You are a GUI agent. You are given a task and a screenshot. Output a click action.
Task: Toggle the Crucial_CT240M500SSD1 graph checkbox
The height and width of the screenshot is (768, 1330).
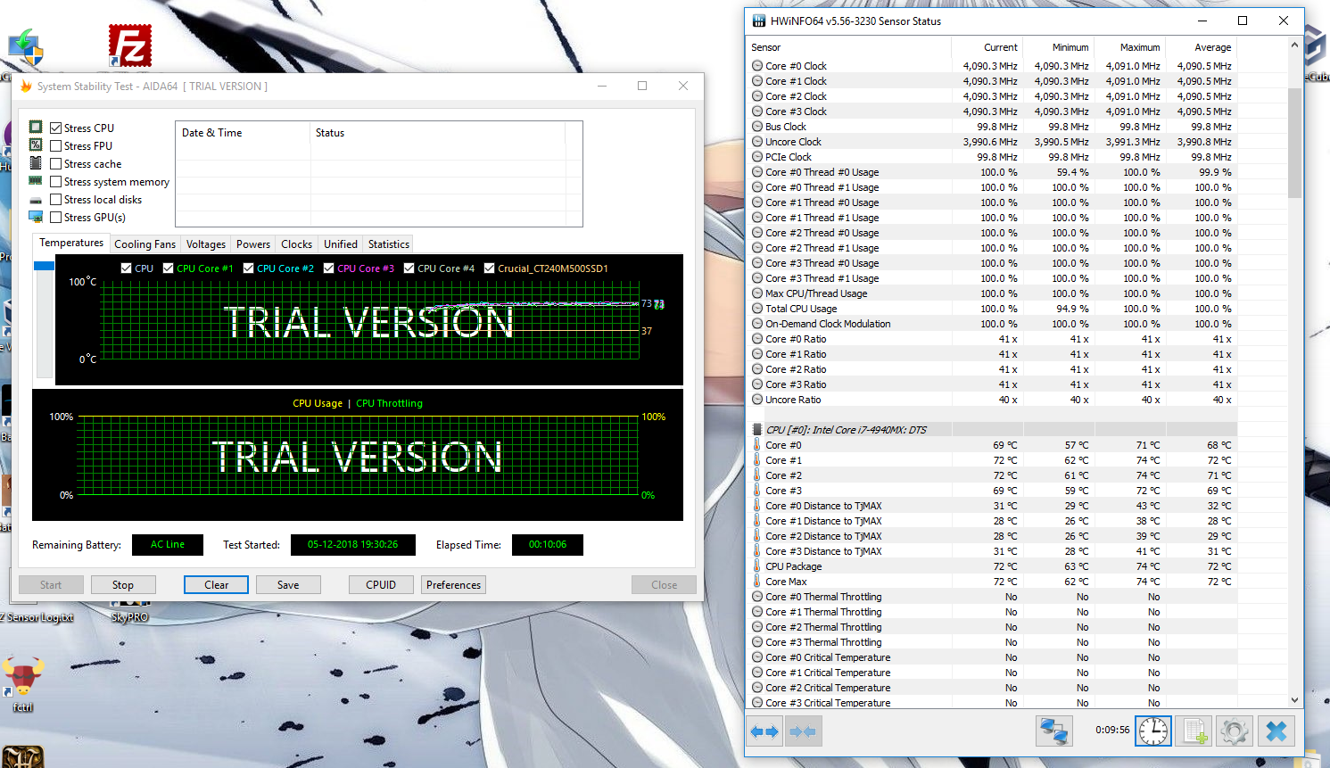coord(489,268)
